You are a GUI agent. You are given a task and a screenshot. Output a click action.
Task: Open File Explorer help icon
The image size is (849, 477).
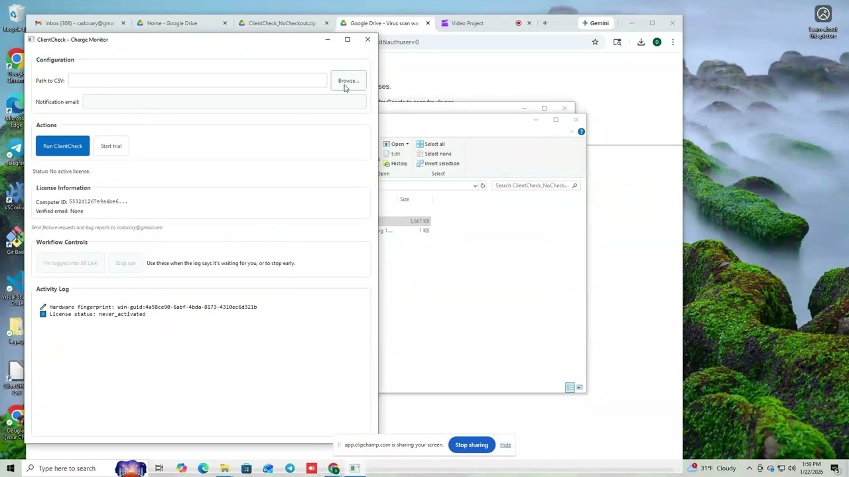coord(581,132)
